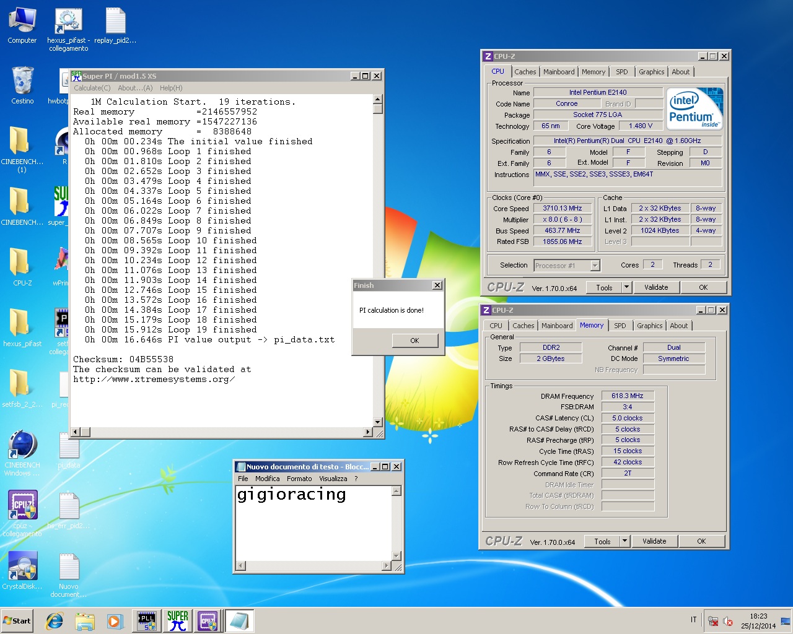Open CINEBENCH (1) folder icon
793x634 pixels.
click(22, 149)
